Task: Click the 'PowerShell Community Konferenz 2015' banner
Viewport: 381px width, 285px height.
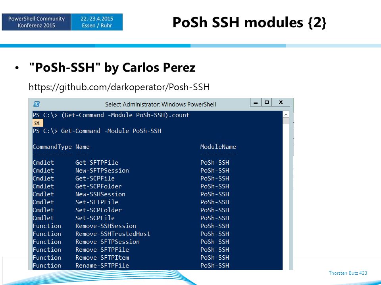Action: point(36,22)
